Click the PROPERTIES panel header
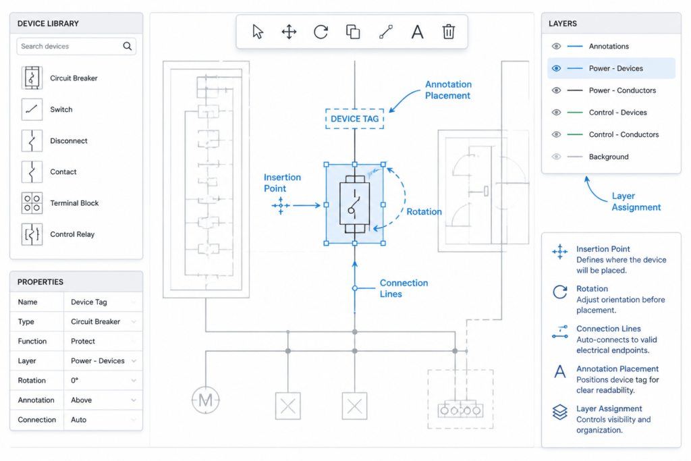Screen dimensions: 691x461 tap(76, 281)
